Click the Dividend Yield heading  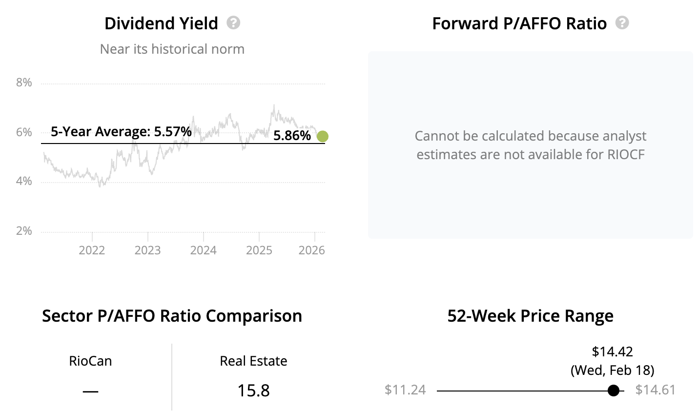coord(161,23)
